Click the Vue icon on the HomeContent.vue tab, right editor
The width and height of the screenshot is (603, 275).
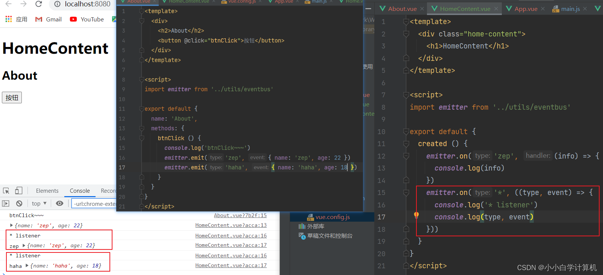tap(434, 9)
